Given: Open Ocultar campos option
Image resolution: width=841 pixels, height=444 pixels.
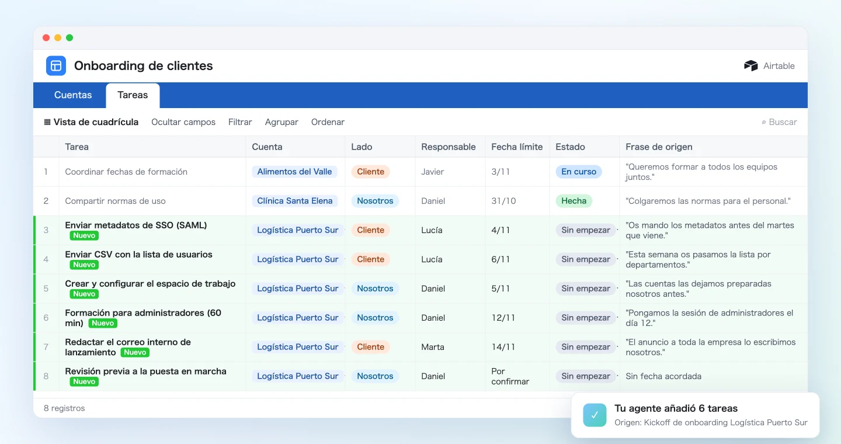Looking at the screenshot, I should point(183,122).
